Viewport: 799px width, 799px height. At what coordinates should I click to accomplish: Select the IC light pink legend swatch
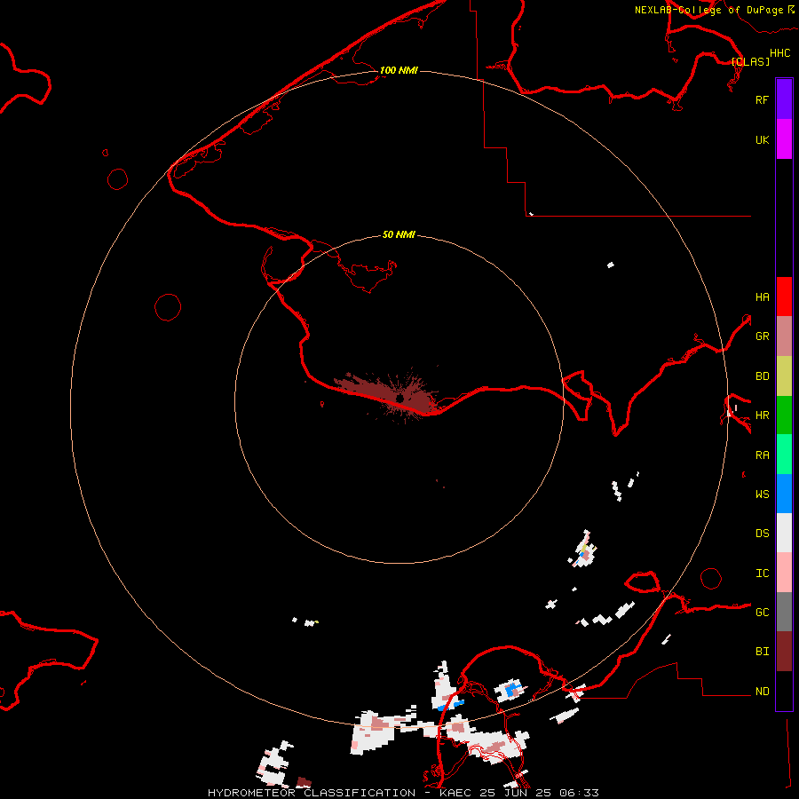tap(784, 573)
